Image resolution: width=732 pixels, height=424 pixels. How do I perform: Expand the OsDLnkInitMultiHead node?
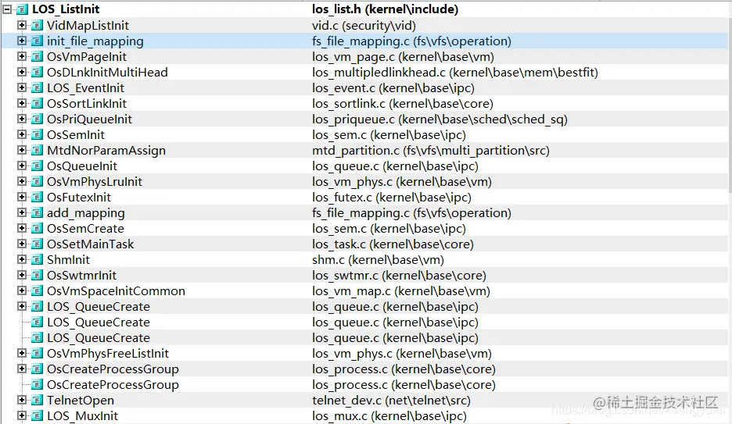coord(21,72)
